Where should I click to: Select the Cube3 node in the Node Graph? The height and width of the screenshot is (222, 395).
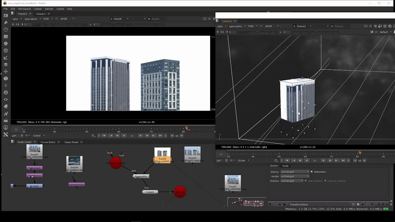point(150,192)
